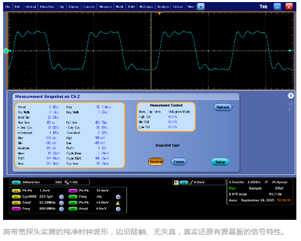Click the C3 badge for Pk-Pk 10.4mV
Screen dimensions: 301x241
73,191
